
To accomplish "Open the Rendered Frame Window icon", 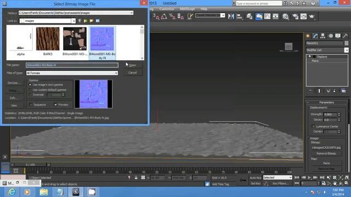I will coord(303,16).
